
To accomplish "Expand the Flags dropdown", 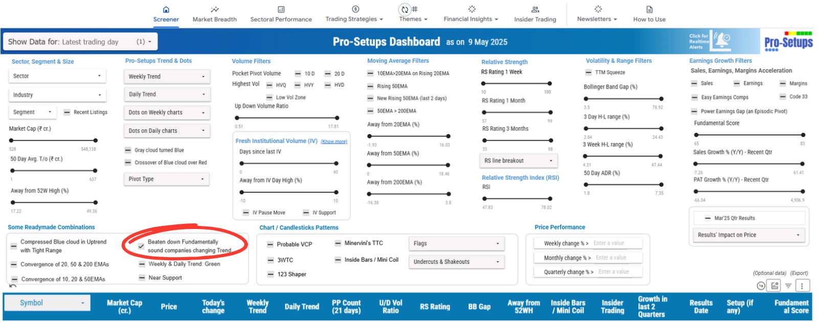I will (x=457, y=243).
